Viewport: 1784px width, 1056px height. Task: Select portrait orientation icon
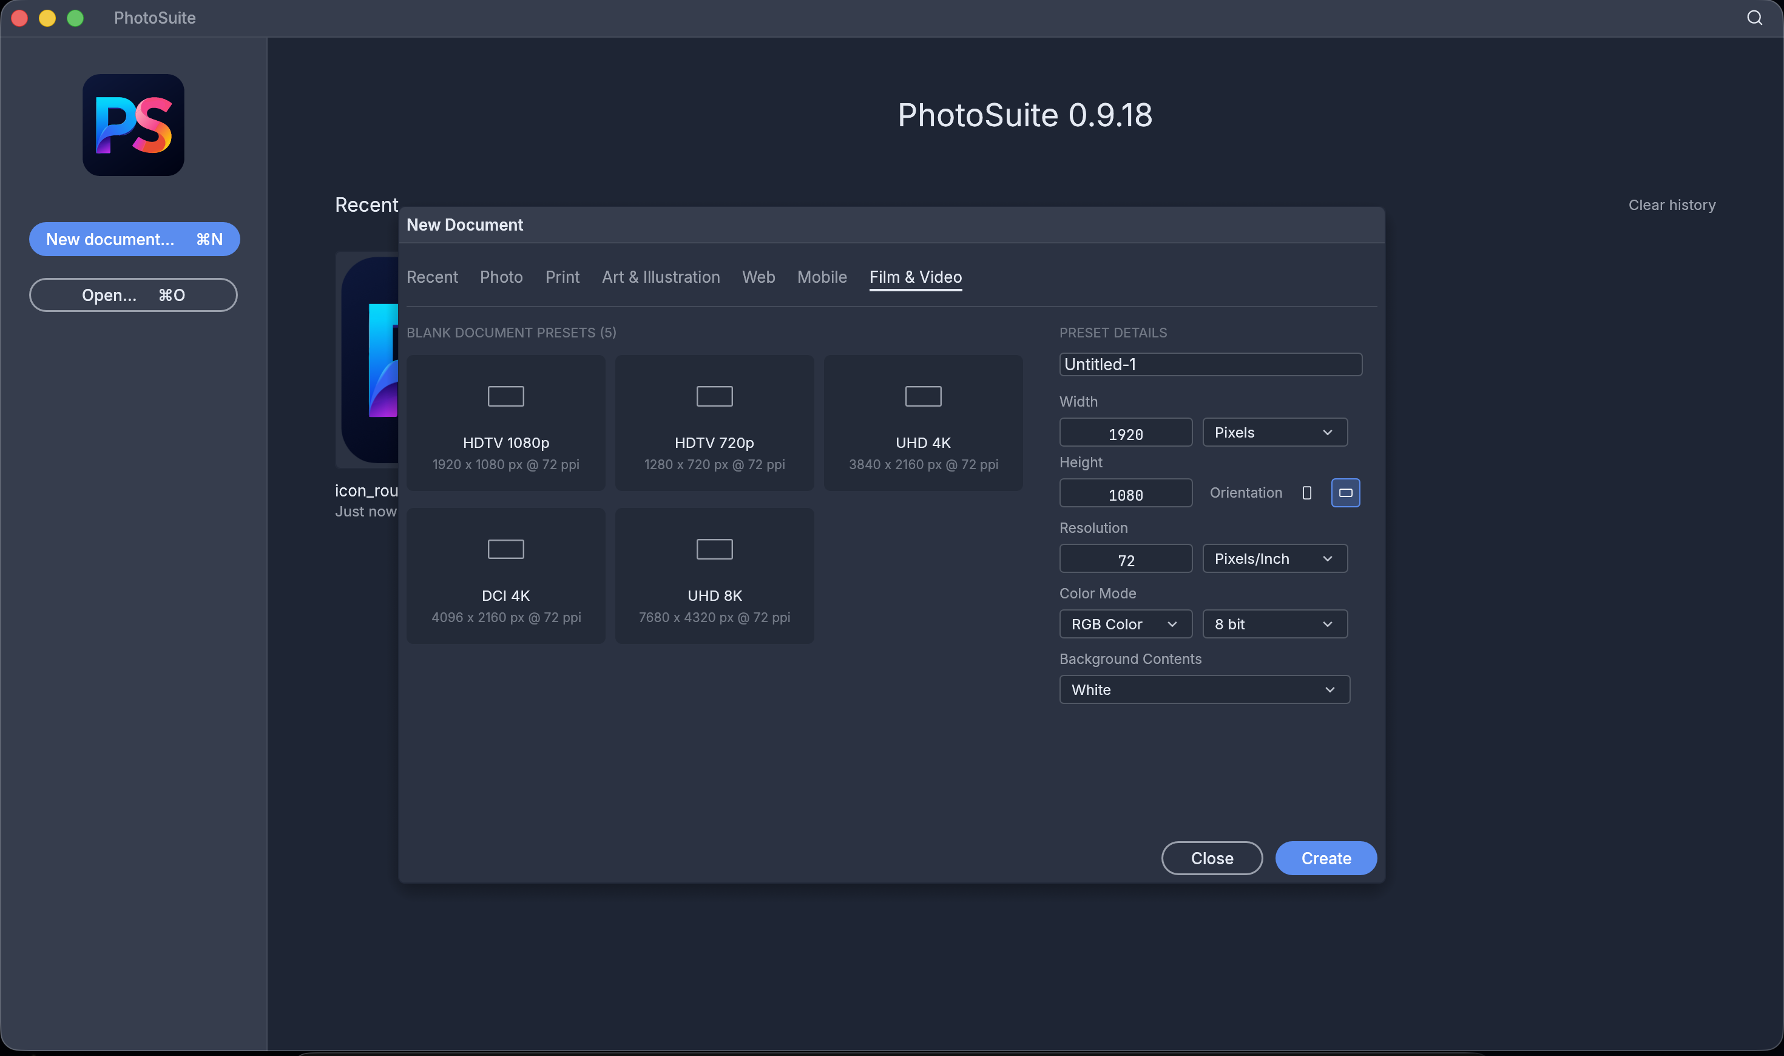pyautogui.click(x=1306, y=492)
